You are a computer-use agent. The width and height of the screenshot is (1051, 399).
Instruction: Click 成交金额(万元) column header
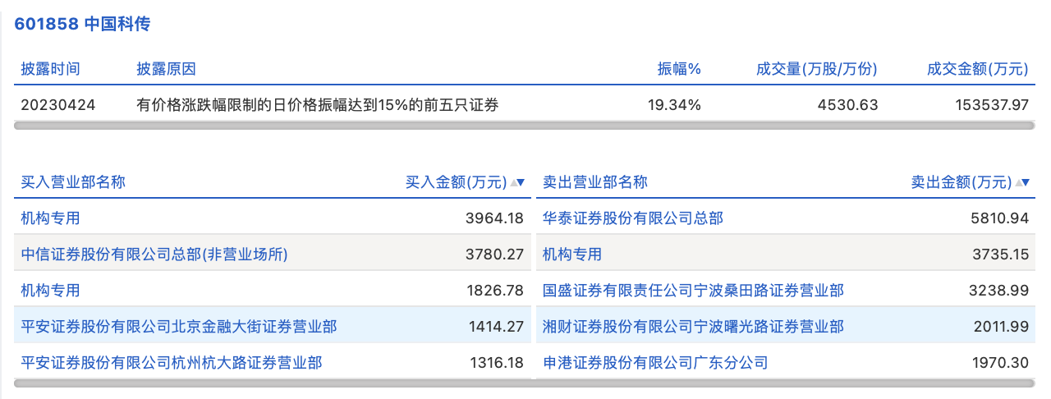click(977, 69)
